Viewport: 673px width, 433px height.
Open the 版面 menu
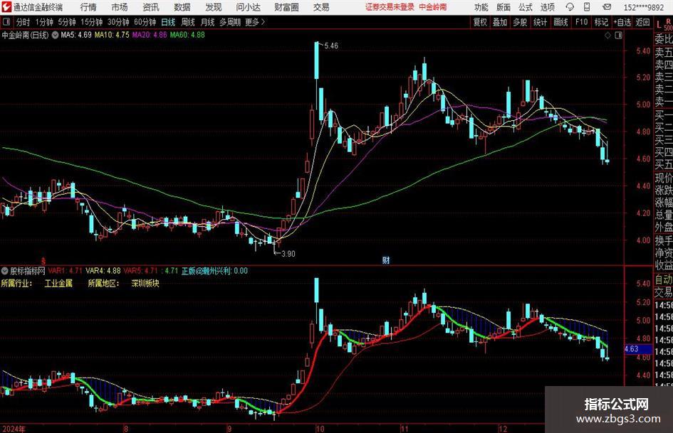503,7
